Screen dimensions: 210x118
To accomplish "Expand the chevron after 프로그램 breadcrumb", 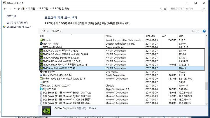I will [50, 9].
